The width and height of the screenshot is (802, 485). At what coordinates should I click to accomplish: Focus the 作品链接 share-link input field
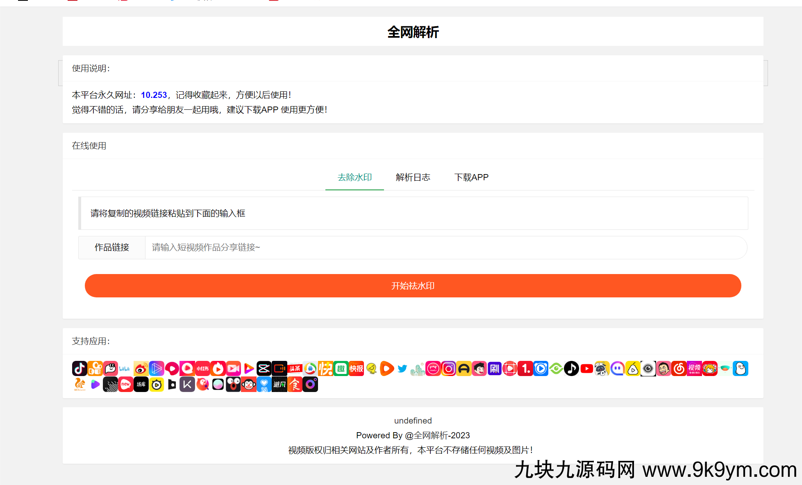click(445, 247)
